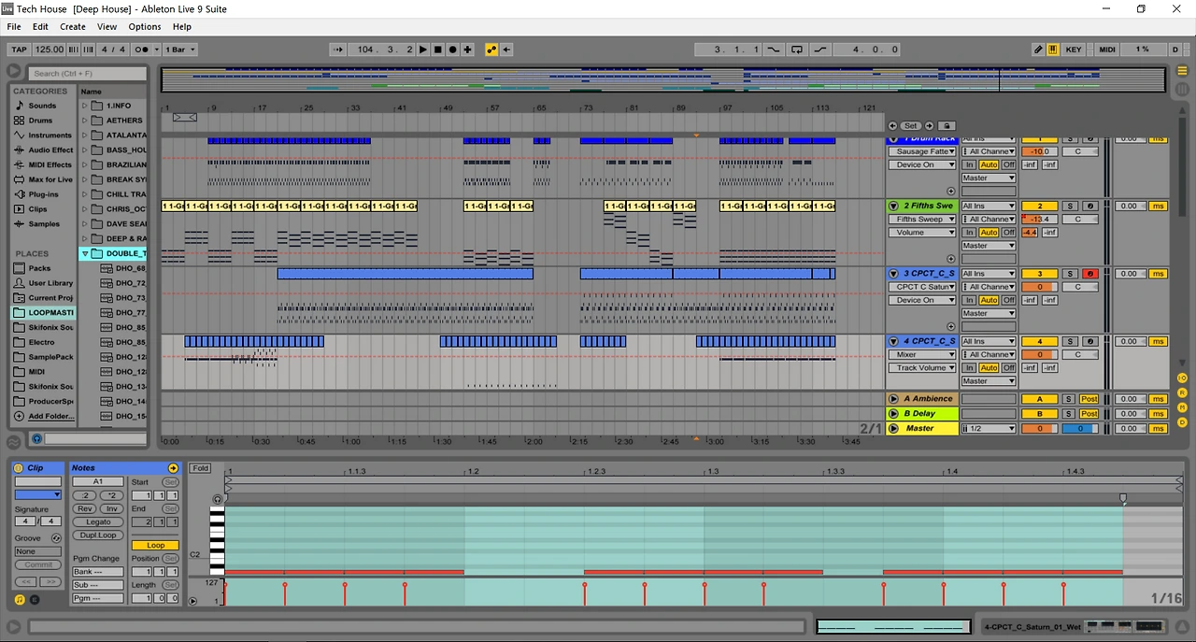Select the Sounds category in browser
Viewport: 1196px width, 642px height.
[42, 106]
